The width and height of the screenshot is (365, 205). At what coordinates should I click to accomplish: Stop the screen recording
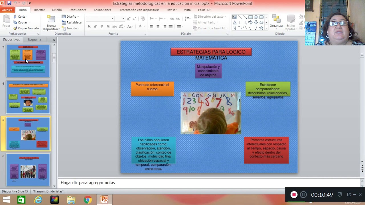(294, 195)
